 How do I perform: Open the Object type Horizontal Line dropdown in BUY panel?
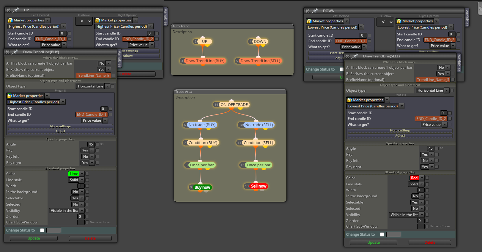(x=93, y=86)
